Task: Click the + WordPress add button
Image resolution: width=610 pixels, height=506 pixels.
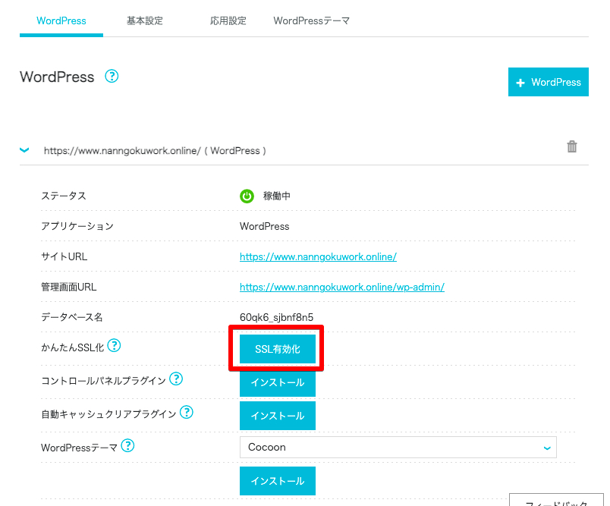Action: click(x=548, y=82)
